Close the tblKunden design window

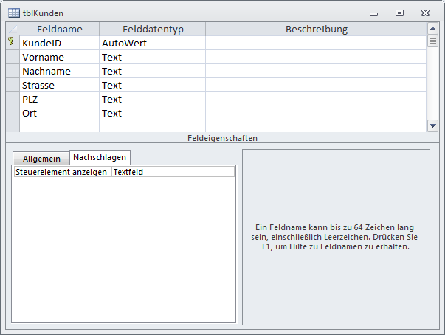coord(424,13)
